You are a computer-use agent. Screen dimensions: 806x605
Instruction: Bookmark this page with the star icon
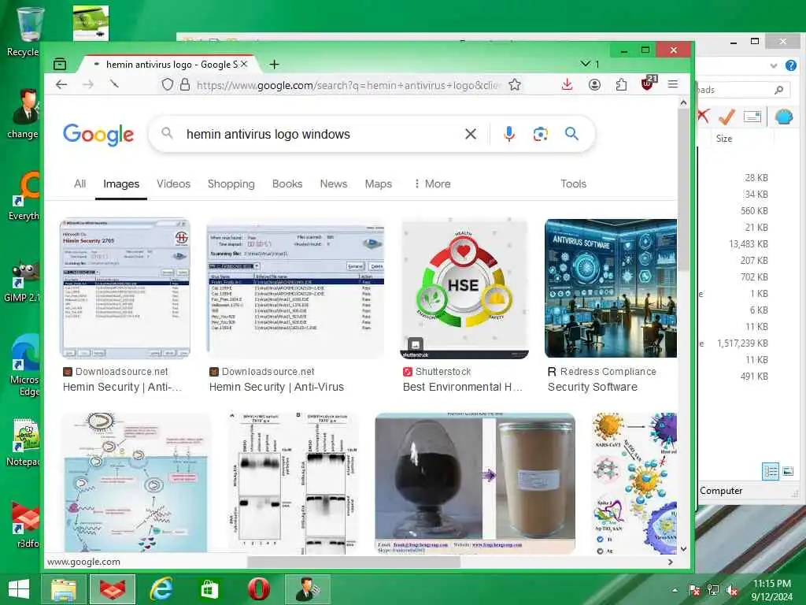pos(515,84)
